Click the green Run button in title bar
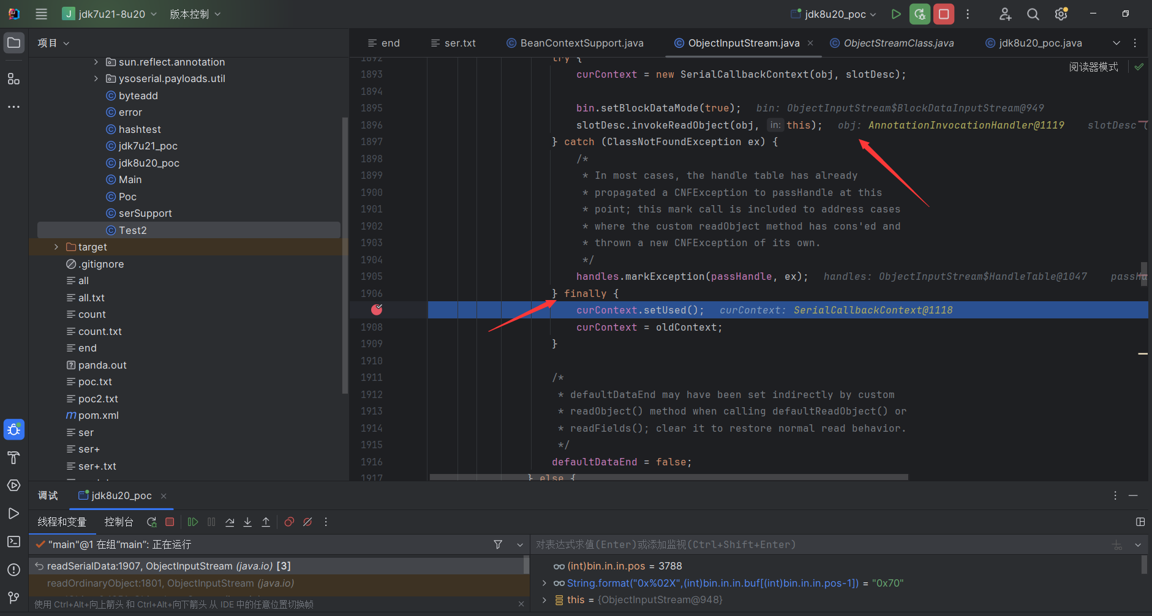 pyautogui.click(x=896, y=13)
